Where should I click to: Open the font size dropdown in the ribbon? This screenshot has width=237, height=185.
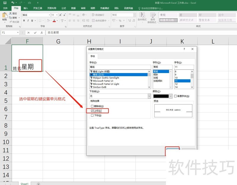tap(57, 15)
